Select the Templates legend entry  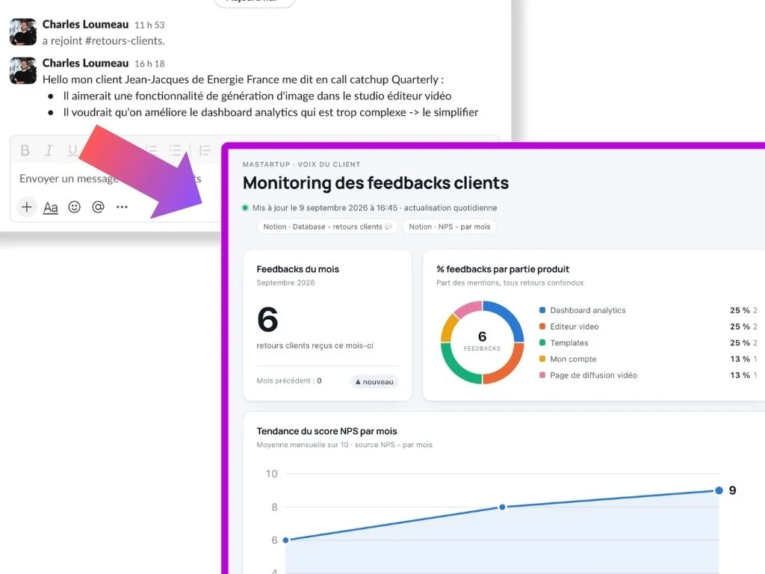pyautogui.click(x=569, y=342)
